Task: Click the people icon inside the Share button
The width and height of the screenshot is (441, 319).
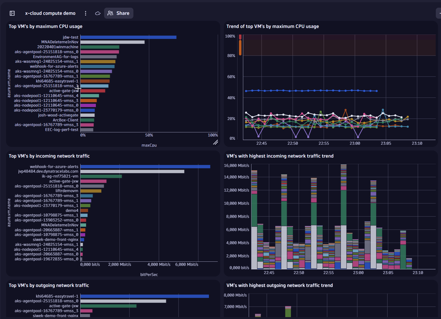Action: 111,13
